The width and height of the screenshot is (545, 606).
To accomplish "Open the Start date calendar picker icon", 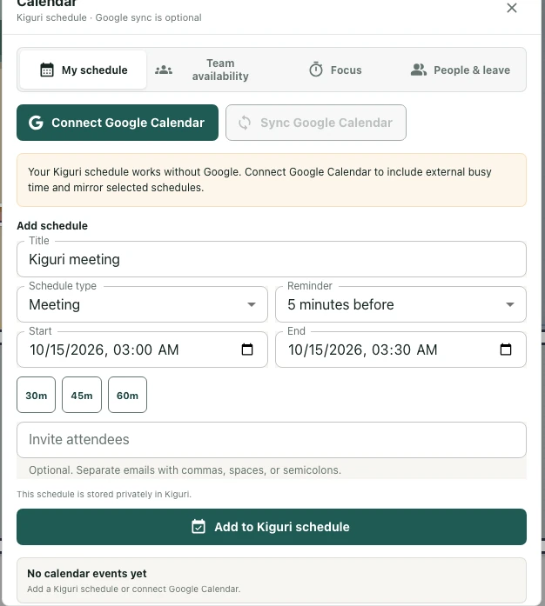I will click(247, 350).
